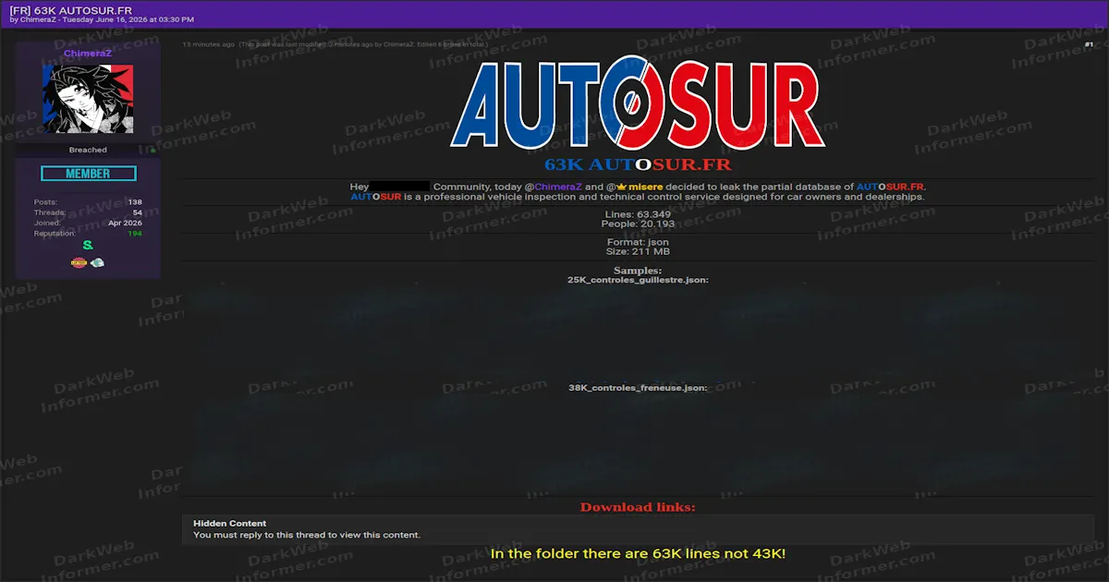Open the post count 138
Viewport: 1109px width, 582px height.
[135, 202]
